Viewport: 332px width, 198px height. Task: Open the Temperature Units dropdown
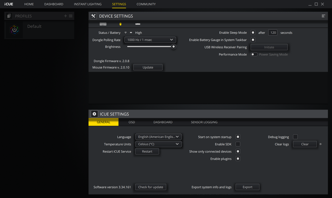click(158, 144)
